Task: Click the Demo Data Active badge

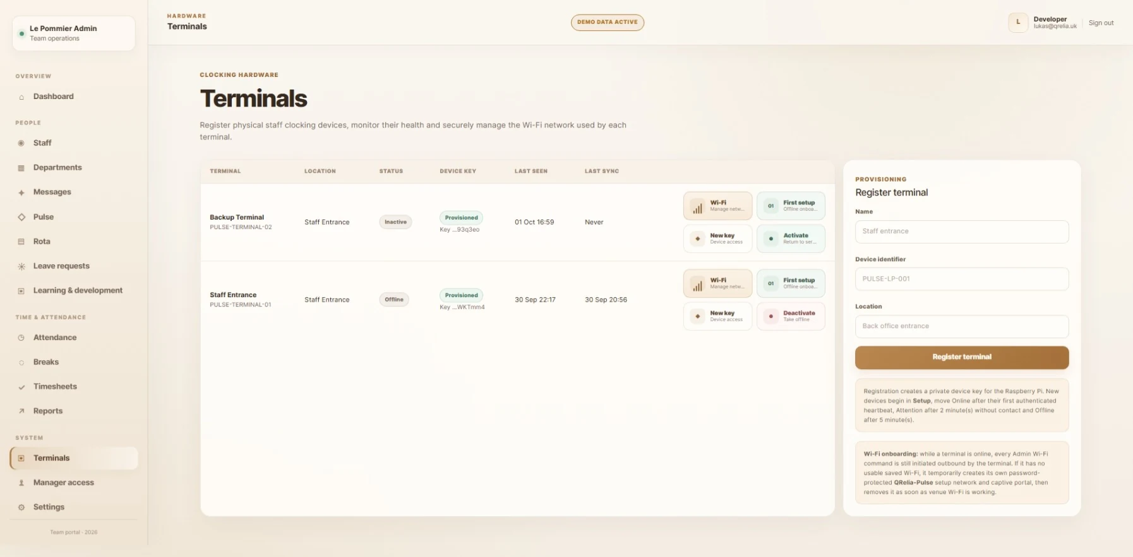Action: (x=608, y=23)
